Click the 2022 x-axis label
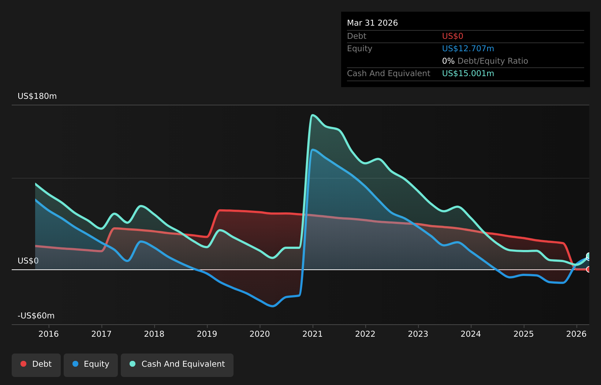 pyautogui.click(x=365, y=334)
